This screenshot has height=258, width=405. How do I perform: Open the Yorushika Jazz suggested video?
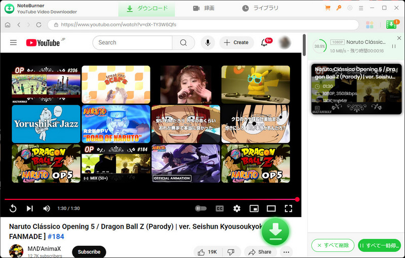(46, 124)
